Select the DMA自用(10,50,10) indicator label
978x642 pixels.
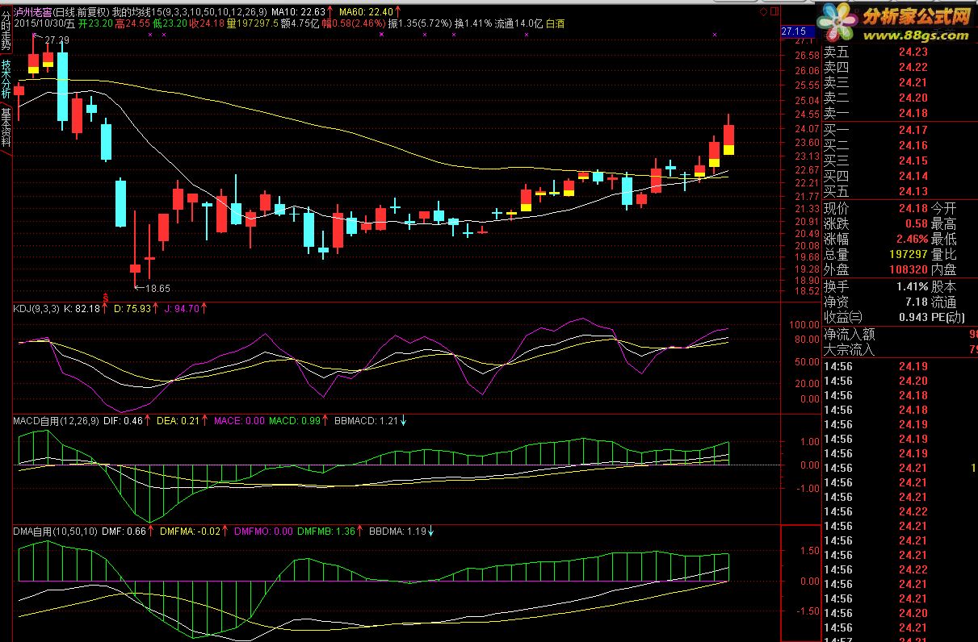click(56, 532)
